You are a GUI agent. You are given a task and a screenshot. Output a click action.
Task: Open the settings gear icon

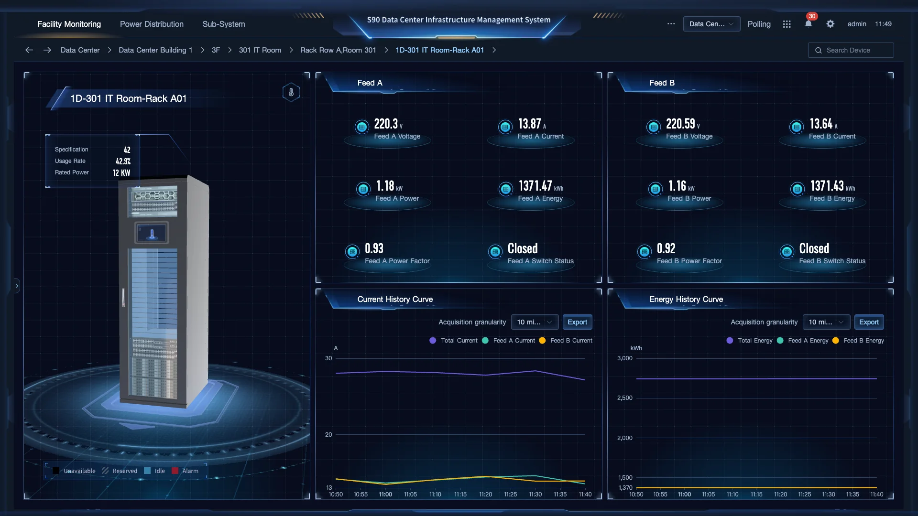coord(831,24)
